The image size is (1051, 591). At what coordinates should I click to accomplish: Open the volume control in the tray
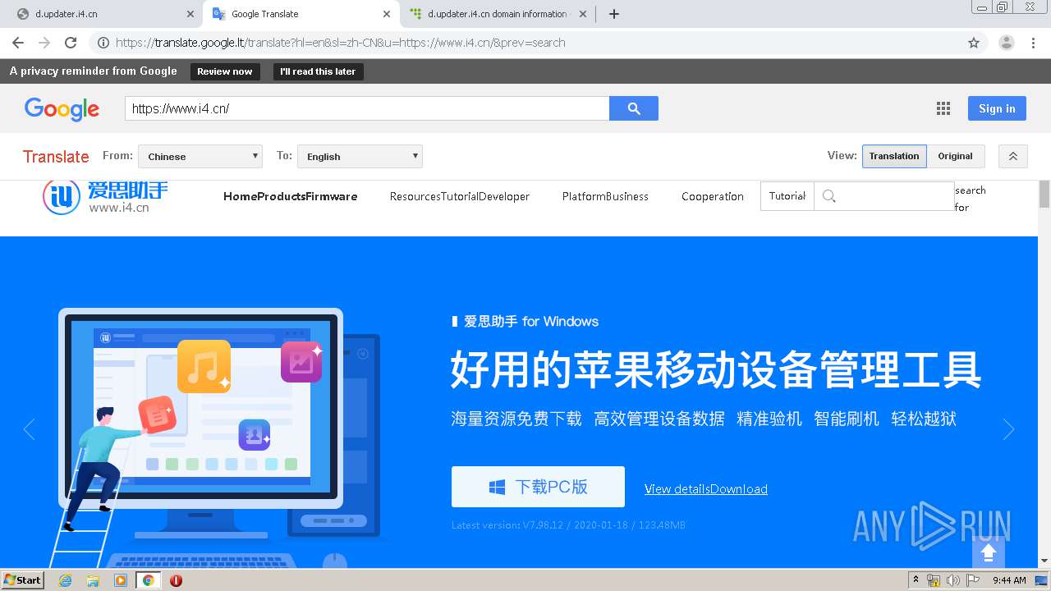pos(952,580)
